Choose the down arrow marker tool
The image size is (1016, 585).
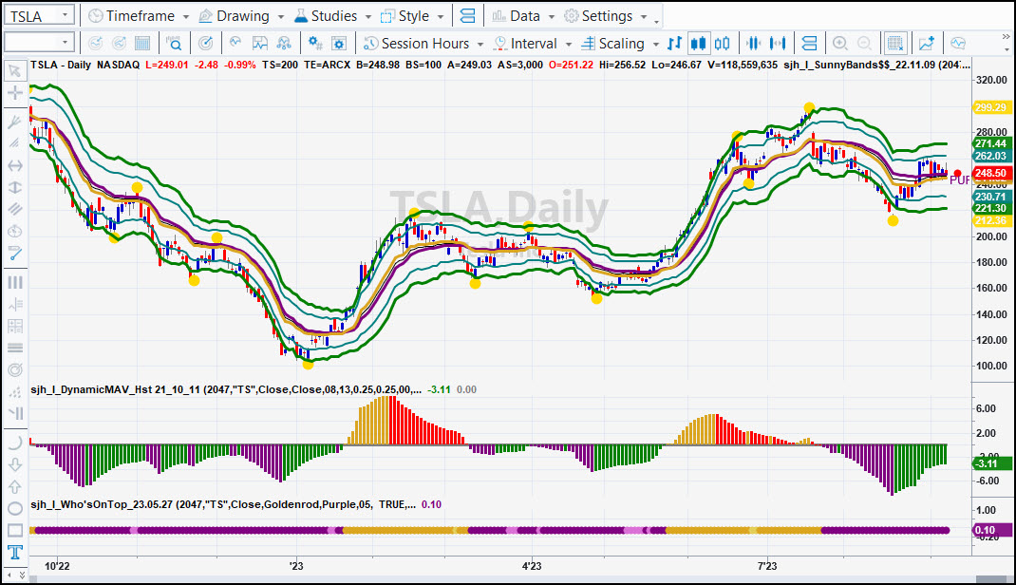click(14, 464)
